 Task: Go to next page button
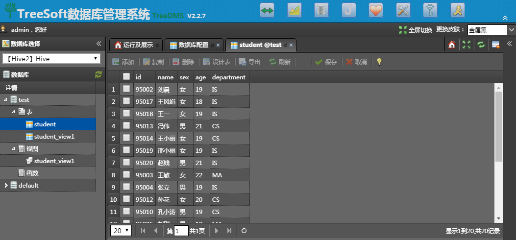point(216,231)
